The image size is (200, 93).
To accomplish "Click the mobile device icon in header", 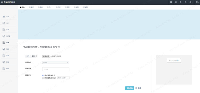I will click(176, 2).
